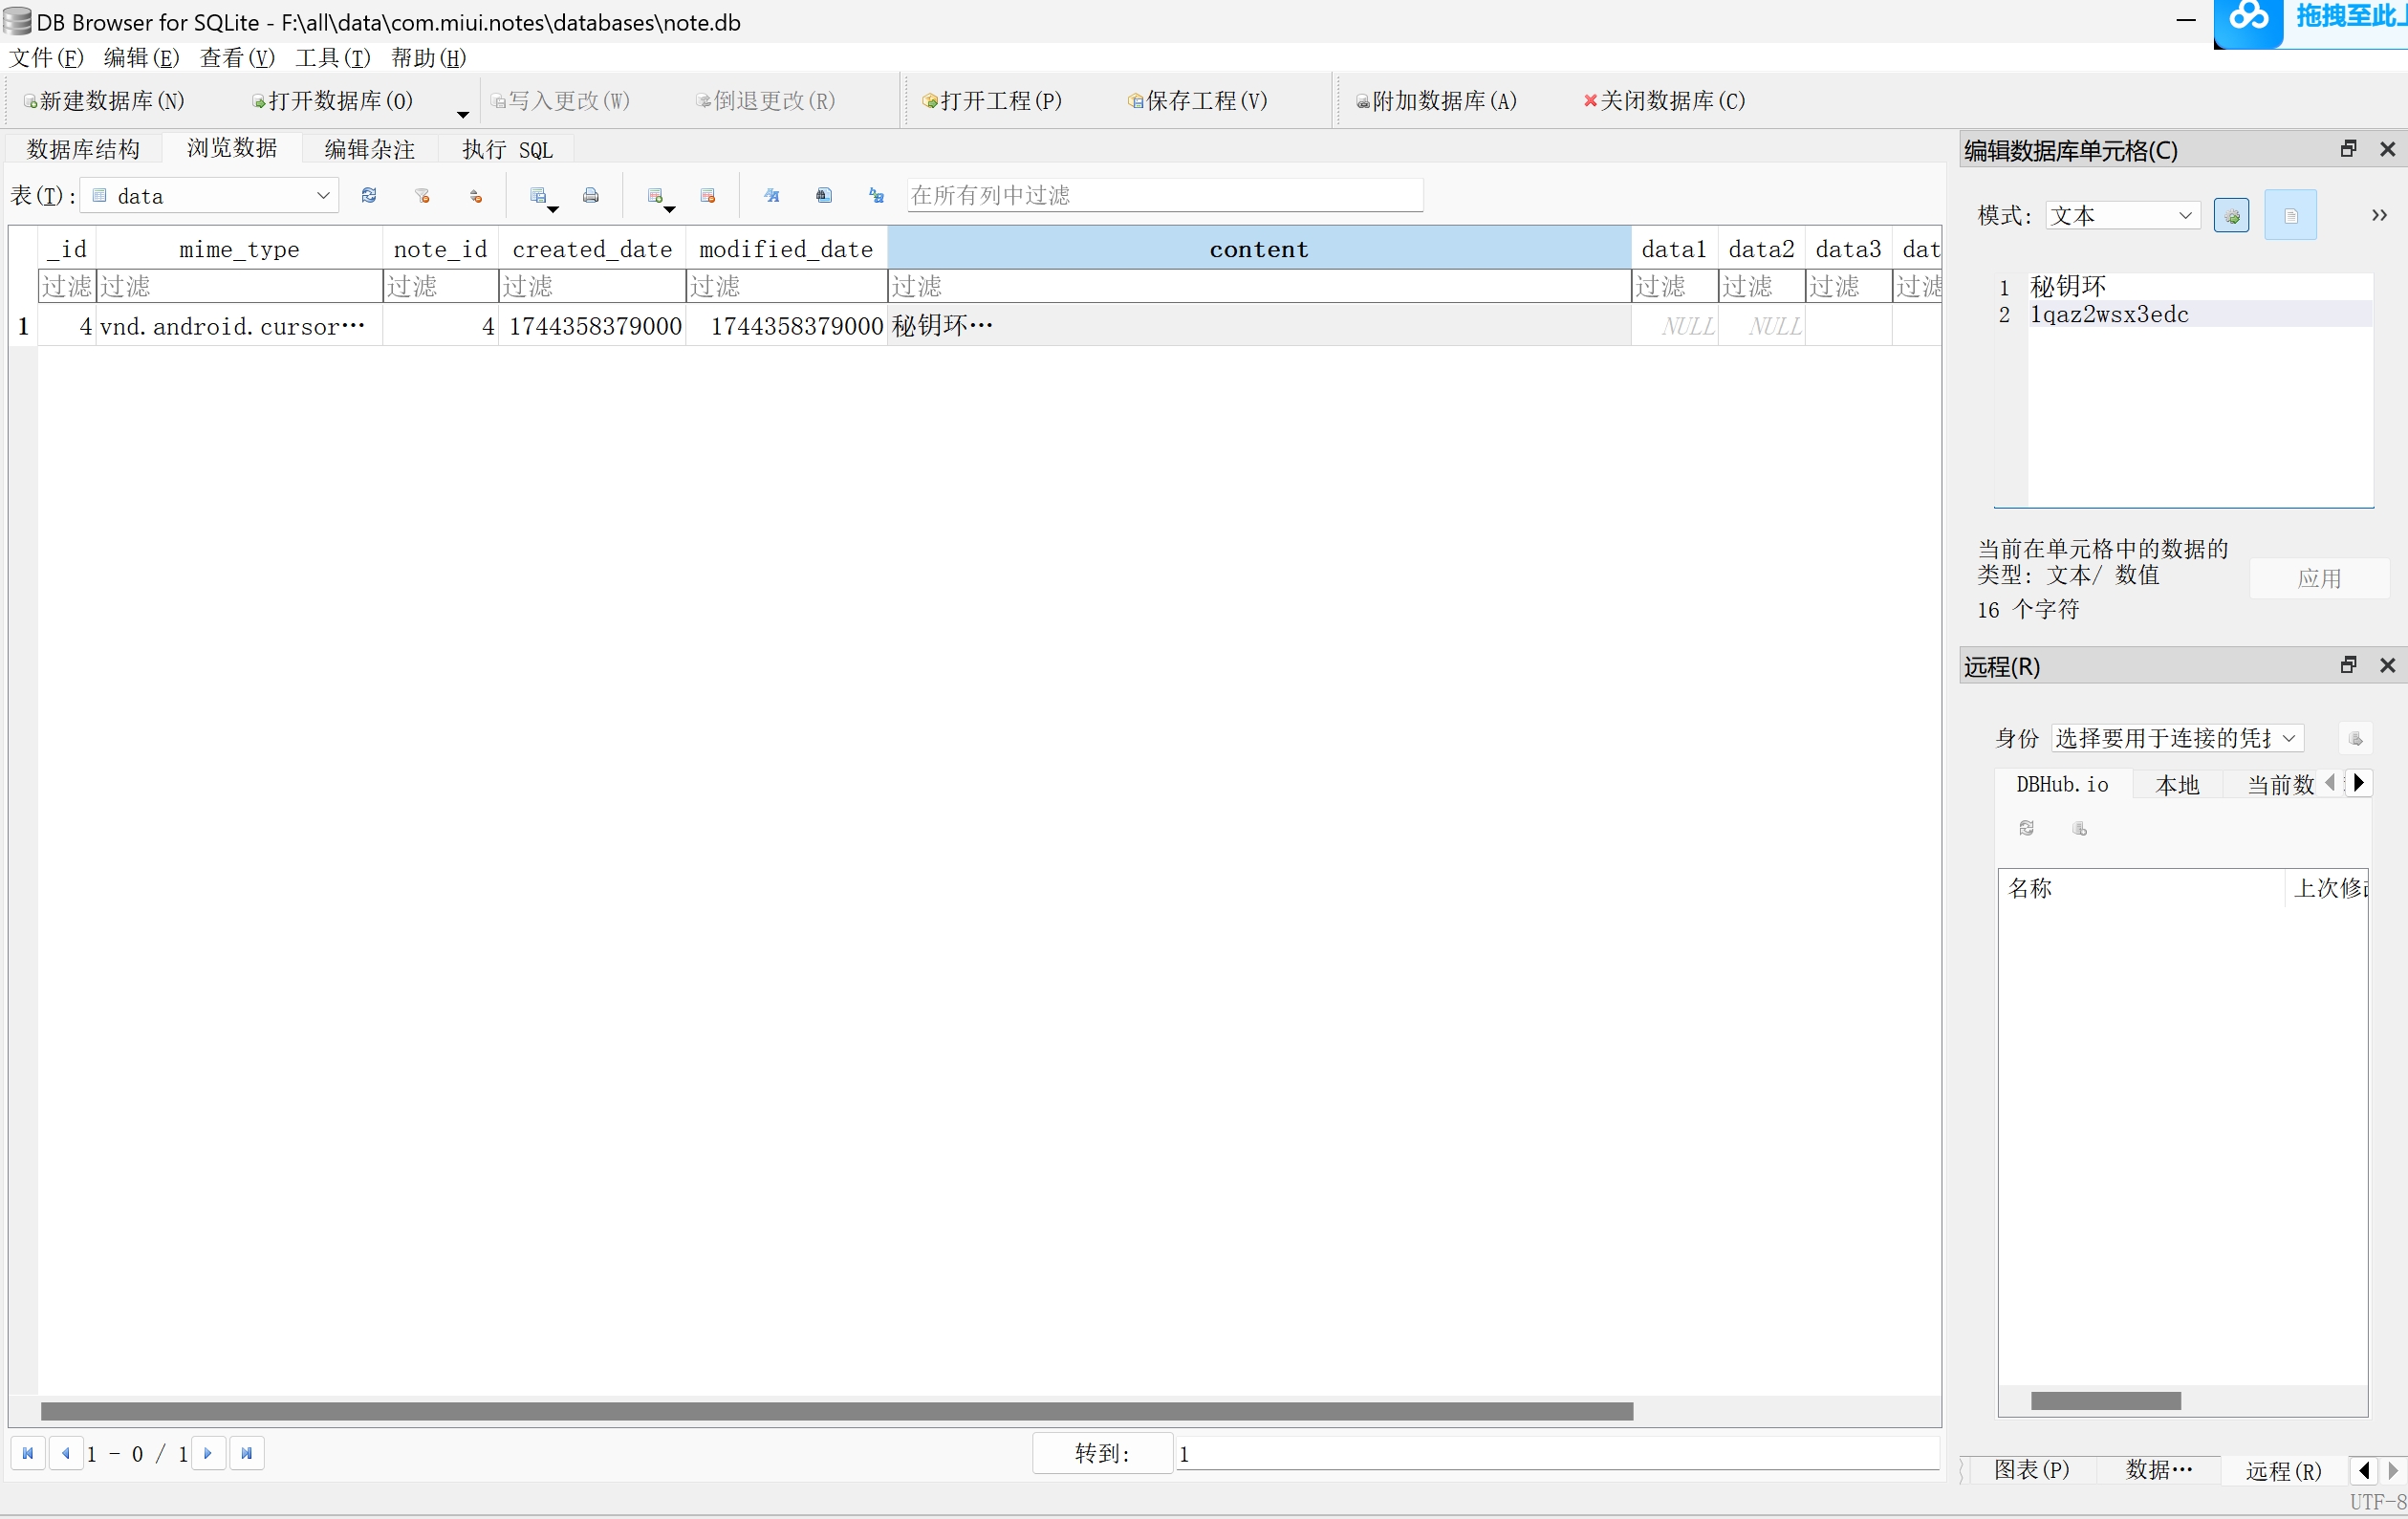Screen dimensions: 2408x1519
Task: Click the filter all columns input
Action: click(x=1163, y=195)
